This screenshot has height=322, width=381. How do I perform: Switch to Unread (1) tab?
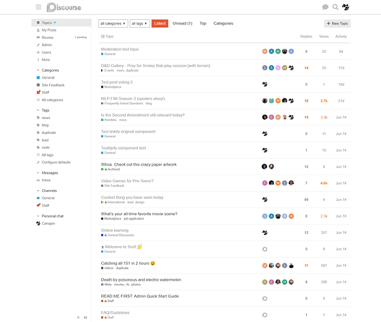click(182, 24)
